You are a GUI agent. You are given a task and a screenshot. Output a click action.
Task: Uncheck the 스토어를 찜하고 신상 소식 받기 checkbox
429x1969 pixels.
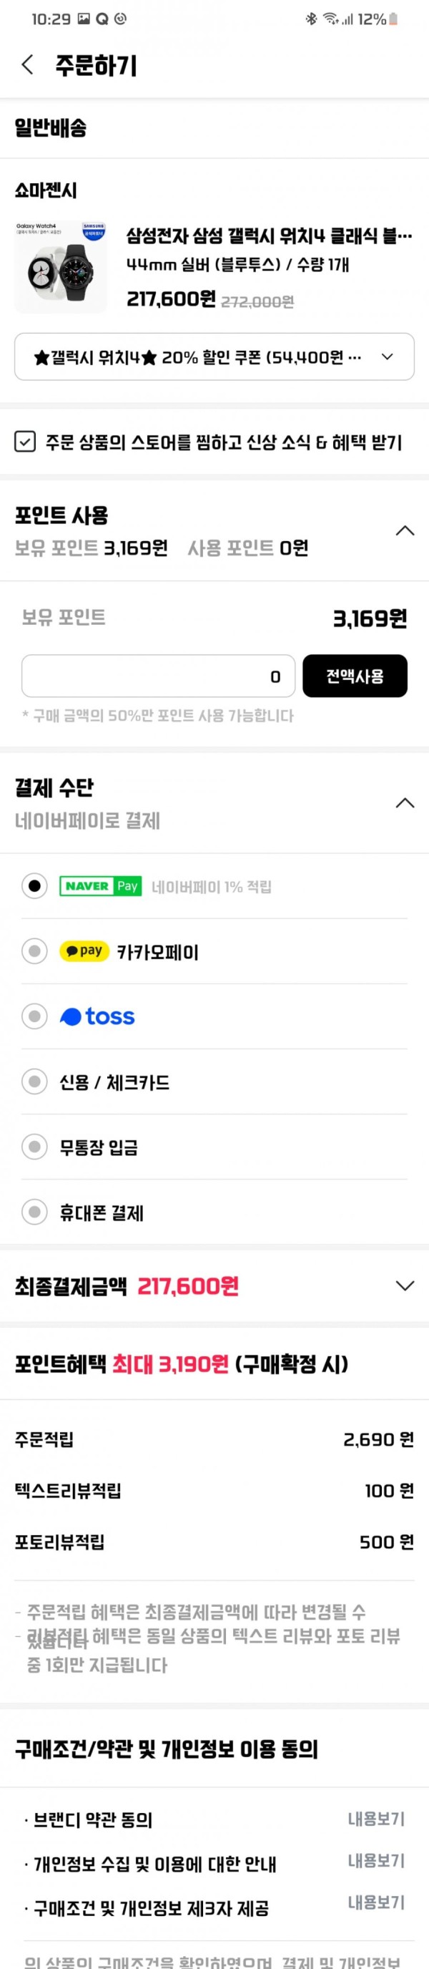point(25,442)
